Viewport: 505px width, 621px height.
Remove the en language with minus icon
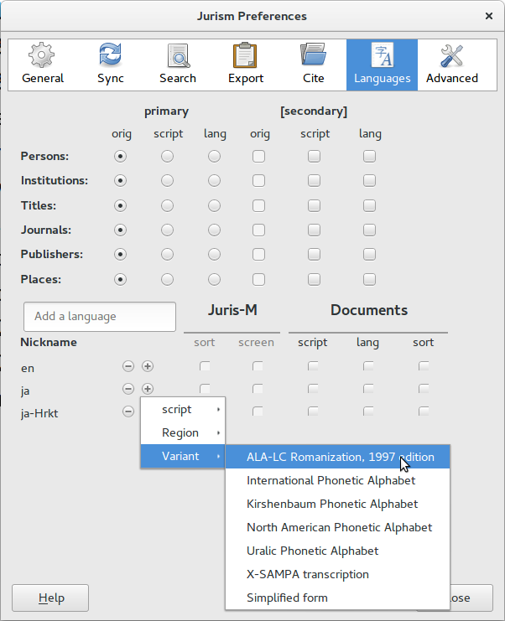point(128,366)
